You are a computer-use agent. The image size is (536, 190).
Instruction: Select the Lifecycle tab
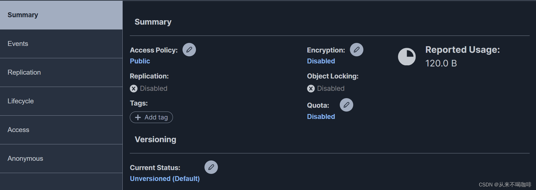click(61, 101)
